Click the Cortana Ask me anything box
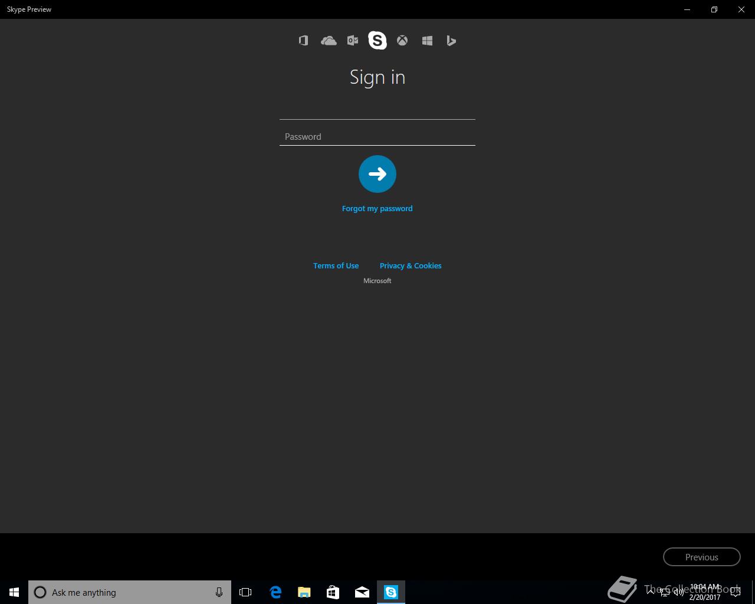 (x=130, y=592)
